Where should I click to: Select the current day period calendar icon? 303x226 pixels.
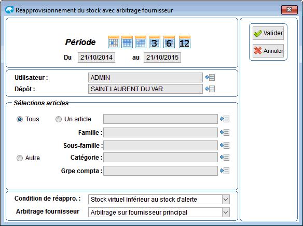[x=114, y=42]
